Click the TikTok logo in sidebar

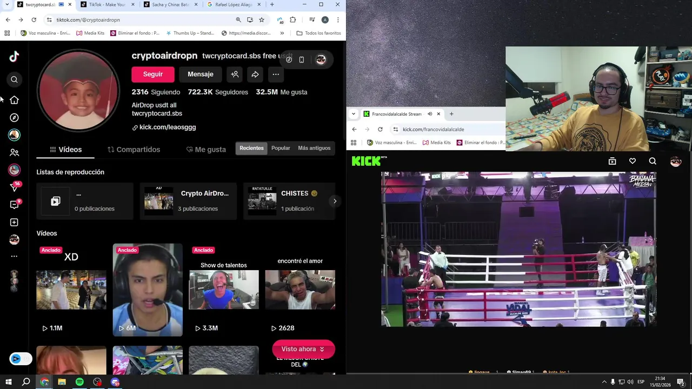click(14, 56)
